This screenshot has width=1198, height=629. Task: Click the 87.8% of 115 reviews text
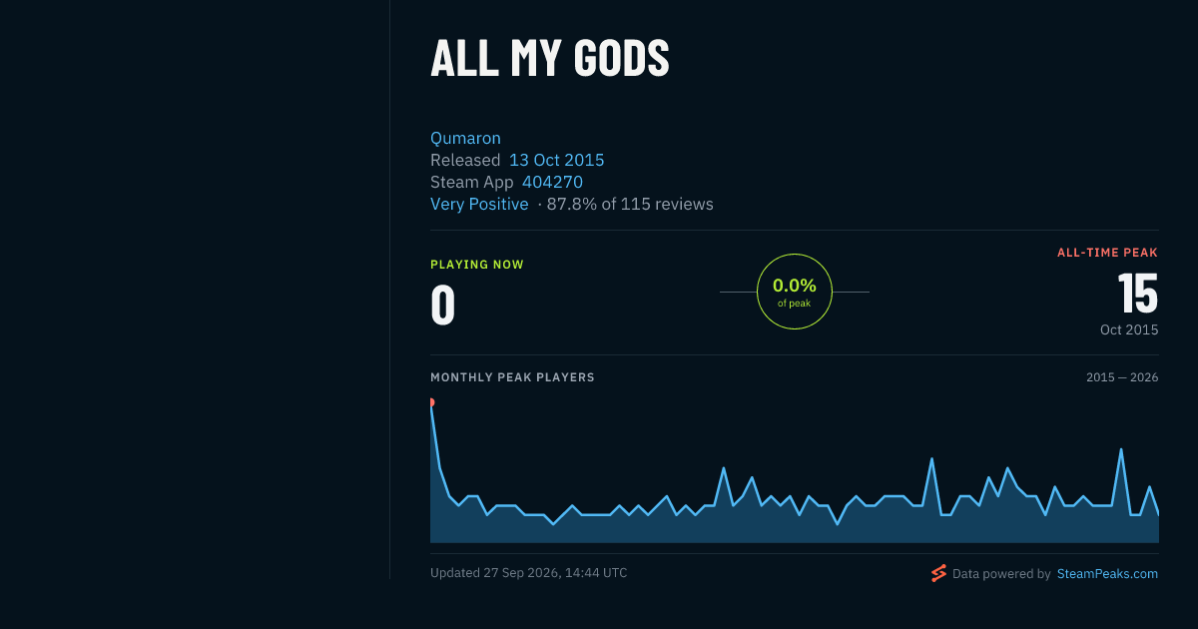[630, 204]
